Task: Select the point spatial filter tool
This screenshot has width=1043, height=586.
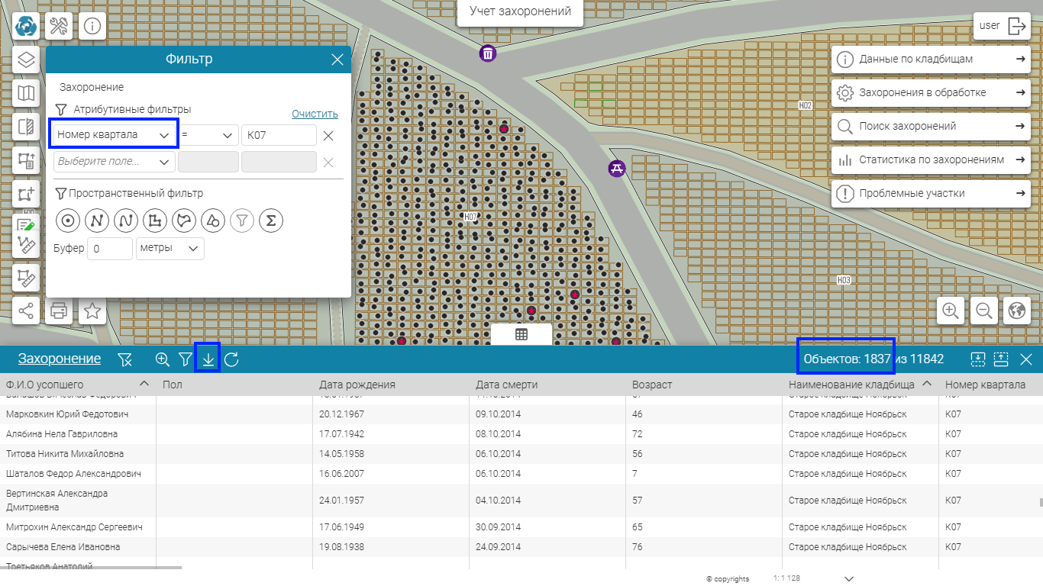Action: click(x=68, y=221)
